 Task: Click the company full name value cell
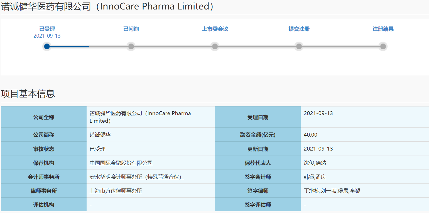tap(151, 117)
